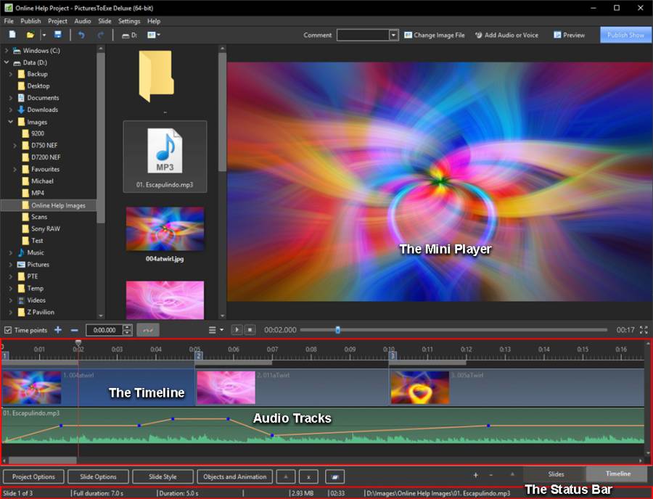Click the New project icon

coord(12,35)
